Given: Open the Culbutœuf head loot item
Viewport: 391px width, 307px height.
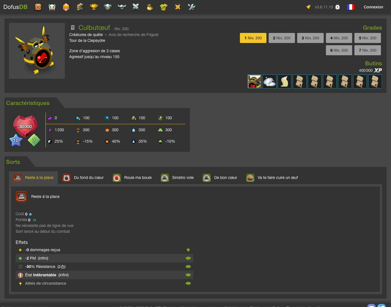Looking at the screenshot, I should [x=254, y=81].
